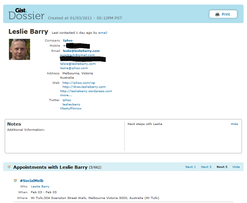The height and width of the screenshot is (203, 247).
Task: Click the '(5/662)' appointment count
Action: coord(95,167)
